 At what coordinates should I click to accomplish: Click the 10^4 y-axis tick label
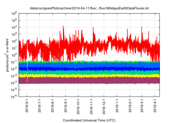tap(14, 27)
